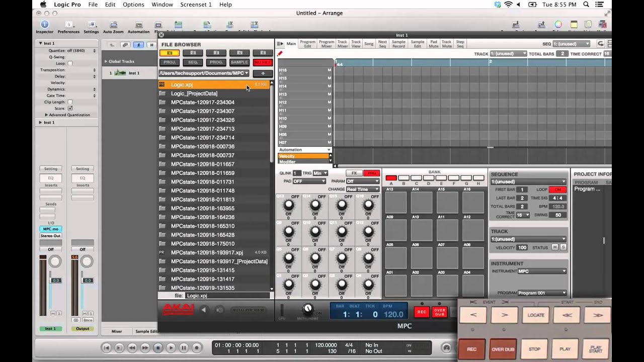Viewport: 644px width, 362px height.
Task: Switch to Track Mixer tab
Action: (x=343, y=44)
